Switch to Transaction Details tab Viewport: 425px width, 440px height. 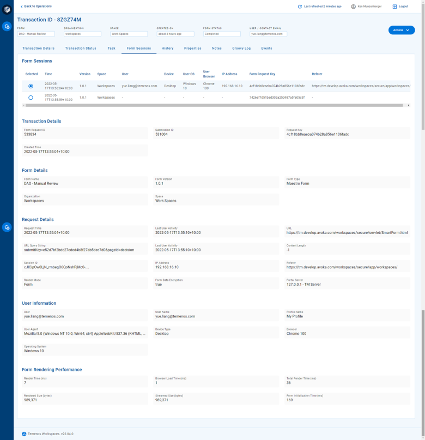click(x=38, y=49)
